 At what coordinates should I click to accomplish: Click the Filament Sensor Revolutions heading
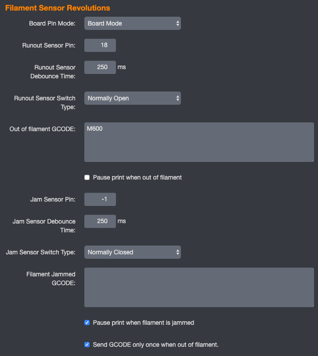pyautogui.click(x=58, y=8)
